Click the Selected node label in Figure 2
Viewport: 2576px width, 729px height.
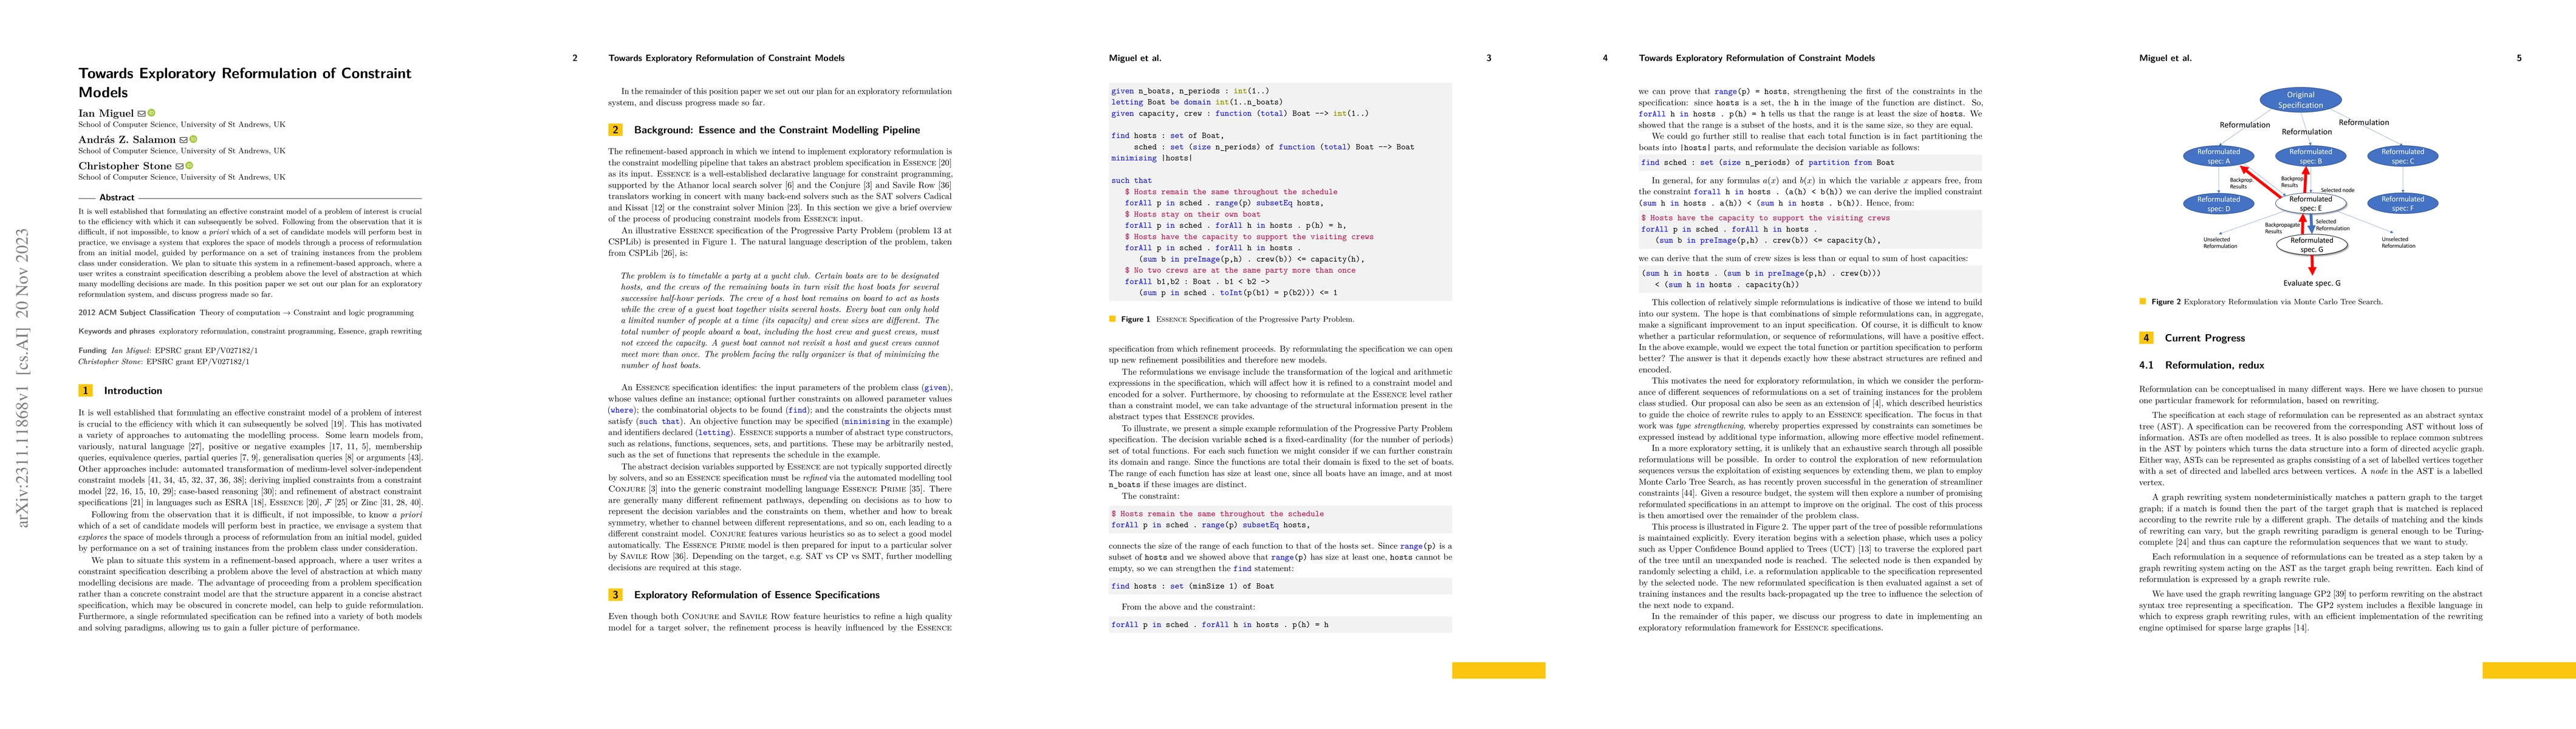pos(2338,190)
